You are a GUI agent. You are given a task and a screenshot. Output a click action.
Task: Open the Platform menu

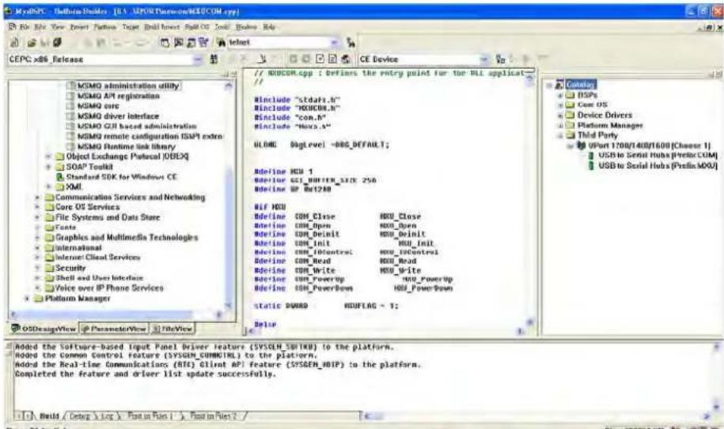104,27
